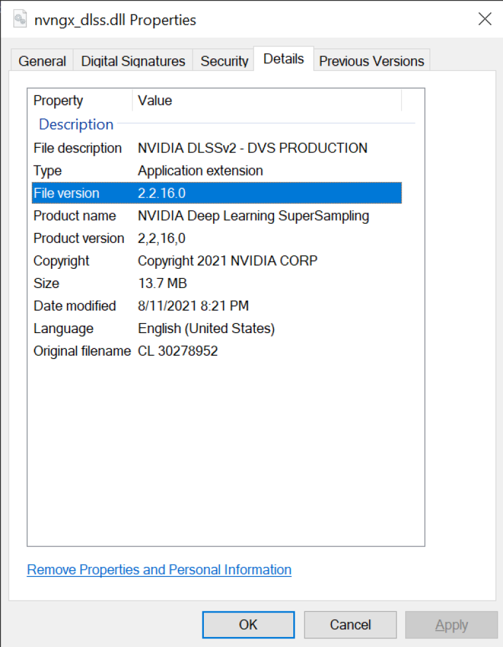Select the Product version row label

point(79,238)
